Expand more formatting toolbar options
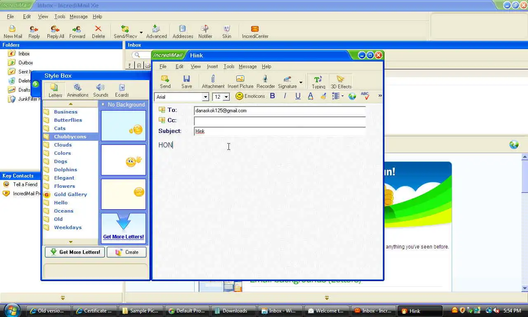This screenshot has width=528, height=317. tap(380, 96)
